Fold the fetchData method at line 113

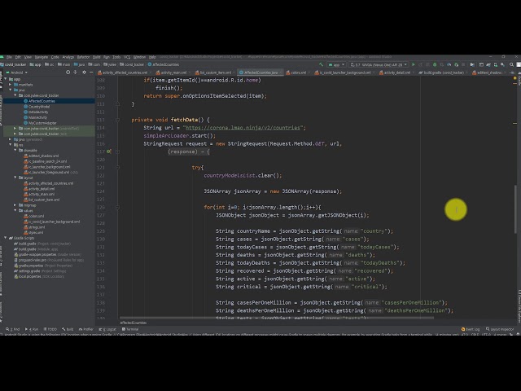117,120
